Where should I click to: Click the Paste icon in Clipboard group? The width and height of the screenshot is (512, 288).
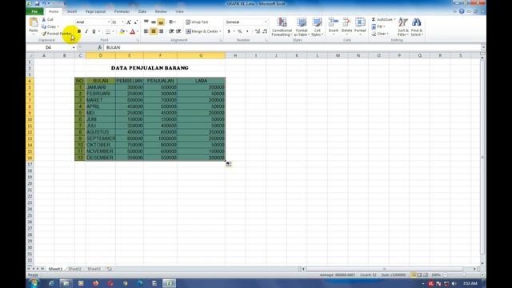pos(34,22)
